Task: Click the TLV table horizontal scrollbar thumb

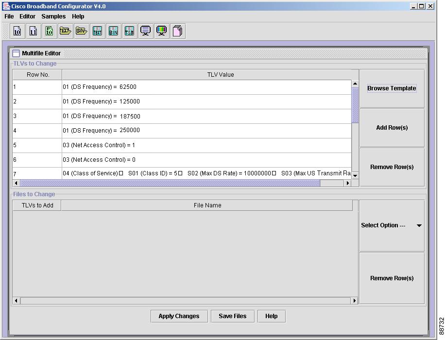Action: click(171, 183)
